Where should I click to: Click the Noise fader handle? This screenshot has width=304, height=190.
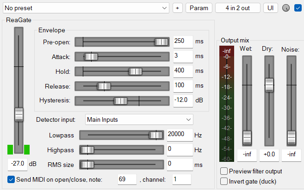point(292,137)
